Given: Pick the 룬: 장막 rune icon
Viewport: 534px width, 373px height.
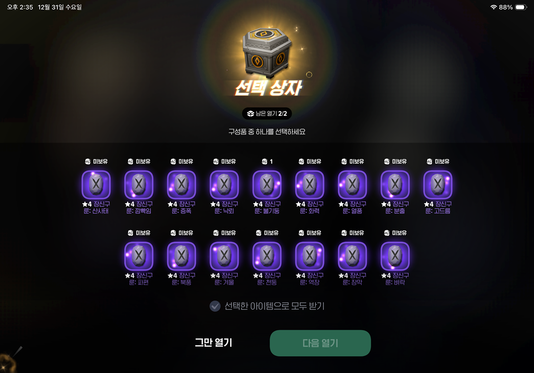Looking at the screenshot, I should click(352, 256).
